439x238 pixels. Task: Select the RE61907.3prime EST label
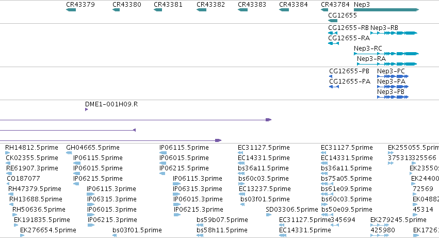[32, 168]
